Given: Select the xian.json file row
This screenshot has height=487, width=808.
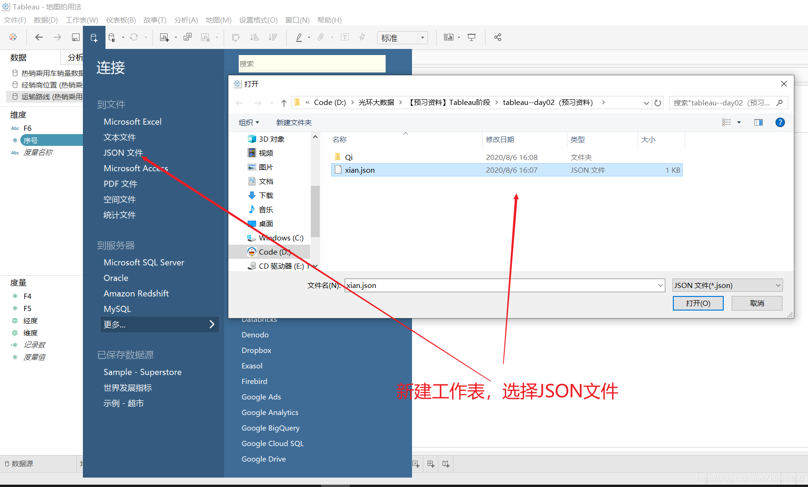Looking at the screenshot, I should coord(507,170).
